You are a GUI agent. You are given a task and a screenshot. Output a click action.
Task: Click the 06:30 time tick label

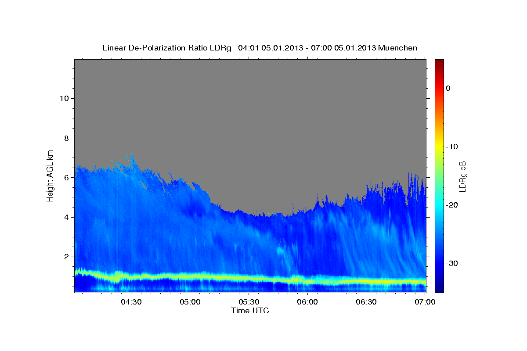(366, 302)
